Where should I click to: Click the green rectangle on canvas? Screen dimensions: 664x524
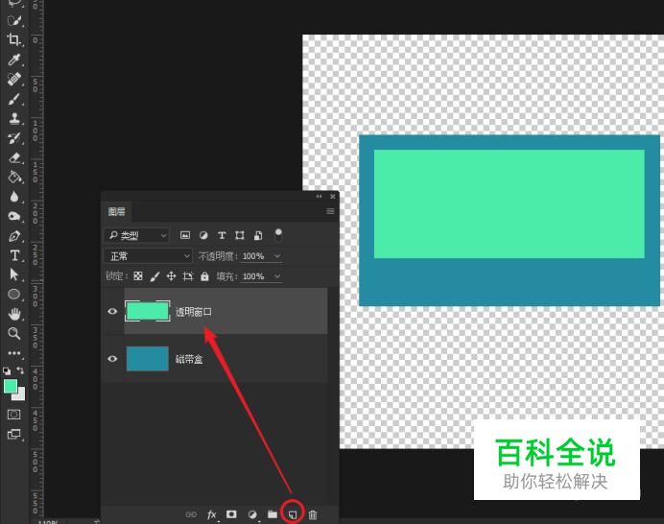pos(509,203)
